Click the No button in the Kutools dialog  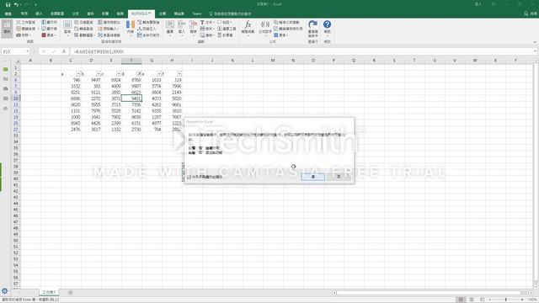[x=339, y=177]
